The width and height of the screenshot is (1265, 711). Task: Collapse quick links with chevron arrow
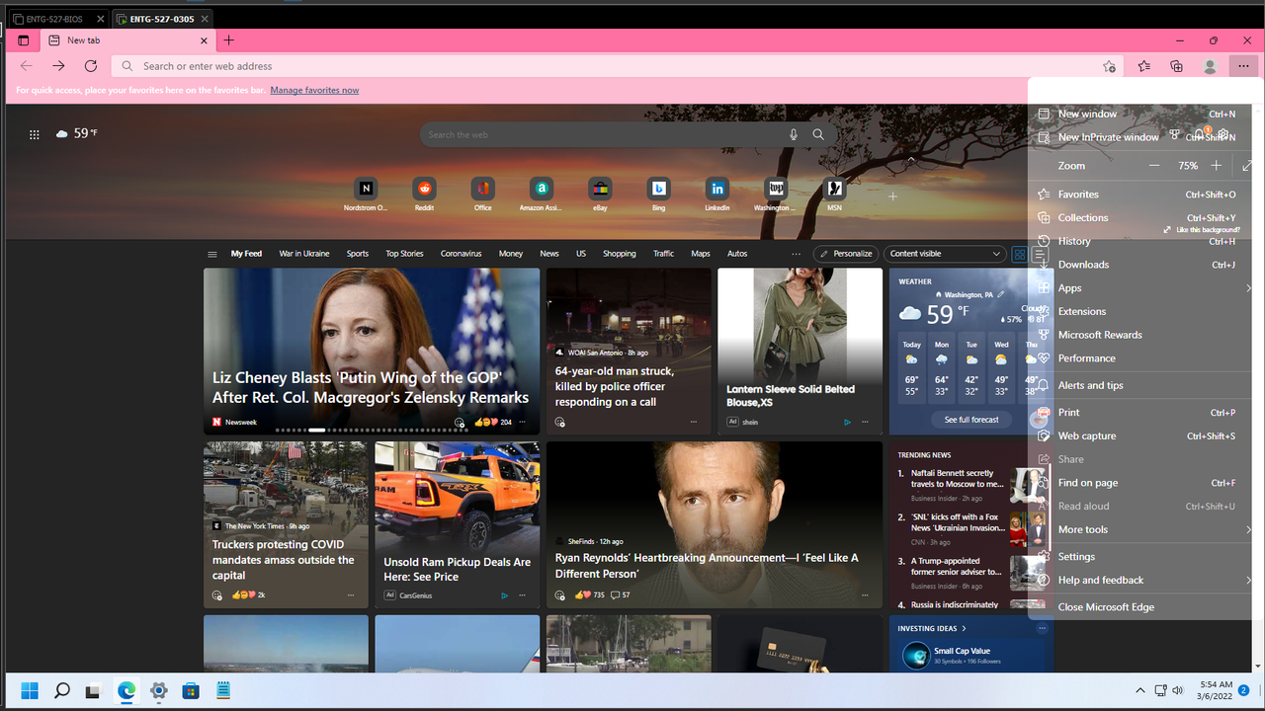pos(911,159)
